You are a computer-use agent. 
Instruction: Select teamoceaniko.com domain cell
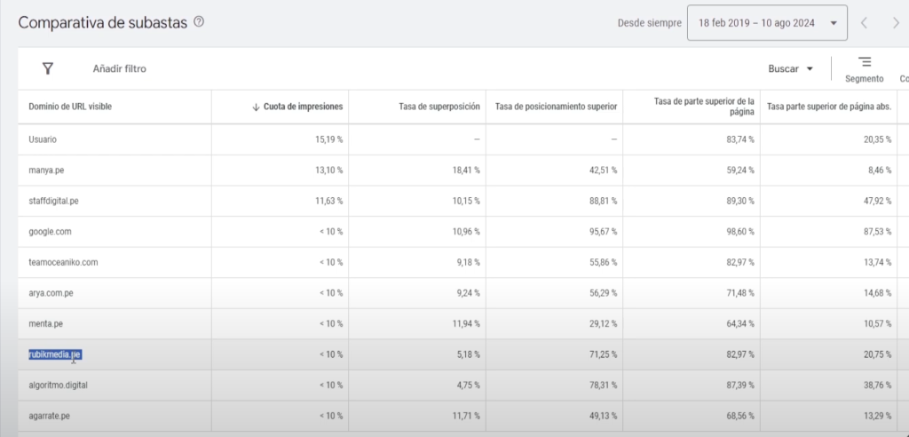pos(63,262)
